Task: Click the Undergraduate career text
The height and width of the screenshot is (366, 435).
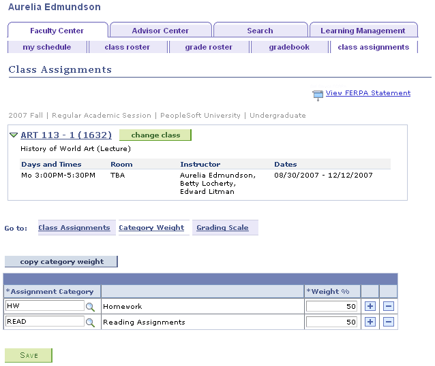Action: pos(277,116)
